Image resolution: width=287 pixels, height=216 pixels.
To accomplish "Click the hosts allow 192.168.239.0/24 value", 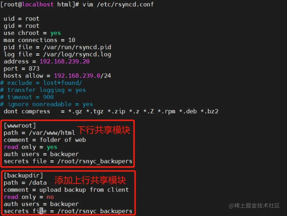I will [x=82, y=76].
